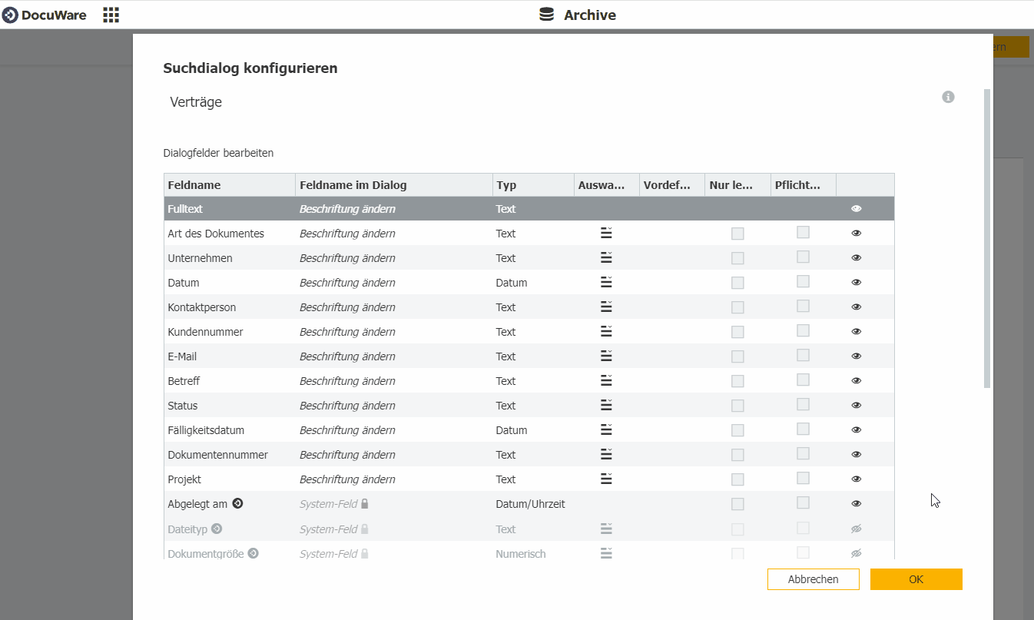Click the arrow icon next to Abgelegt am
This screenshot has height=620, width=1034.
tap(237, 504)
